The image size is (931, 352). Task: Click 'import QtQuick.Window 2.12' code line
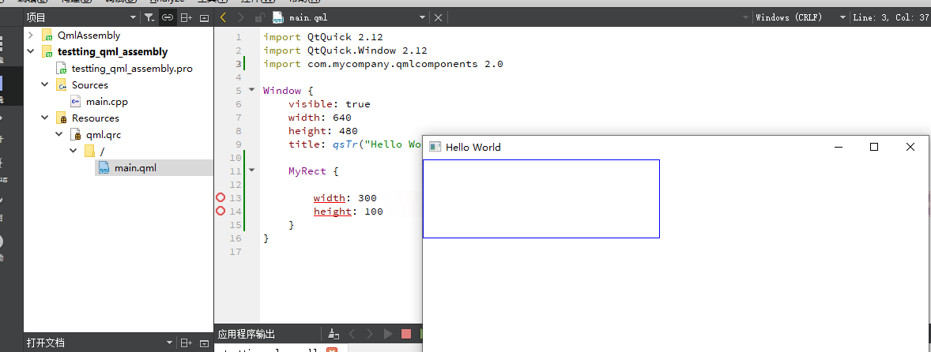(345, 51)
